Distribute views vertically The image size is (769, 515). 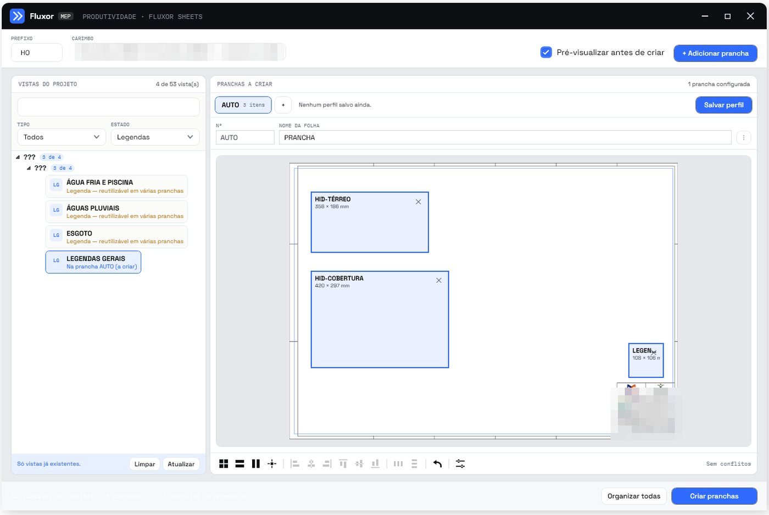point(414,464)
